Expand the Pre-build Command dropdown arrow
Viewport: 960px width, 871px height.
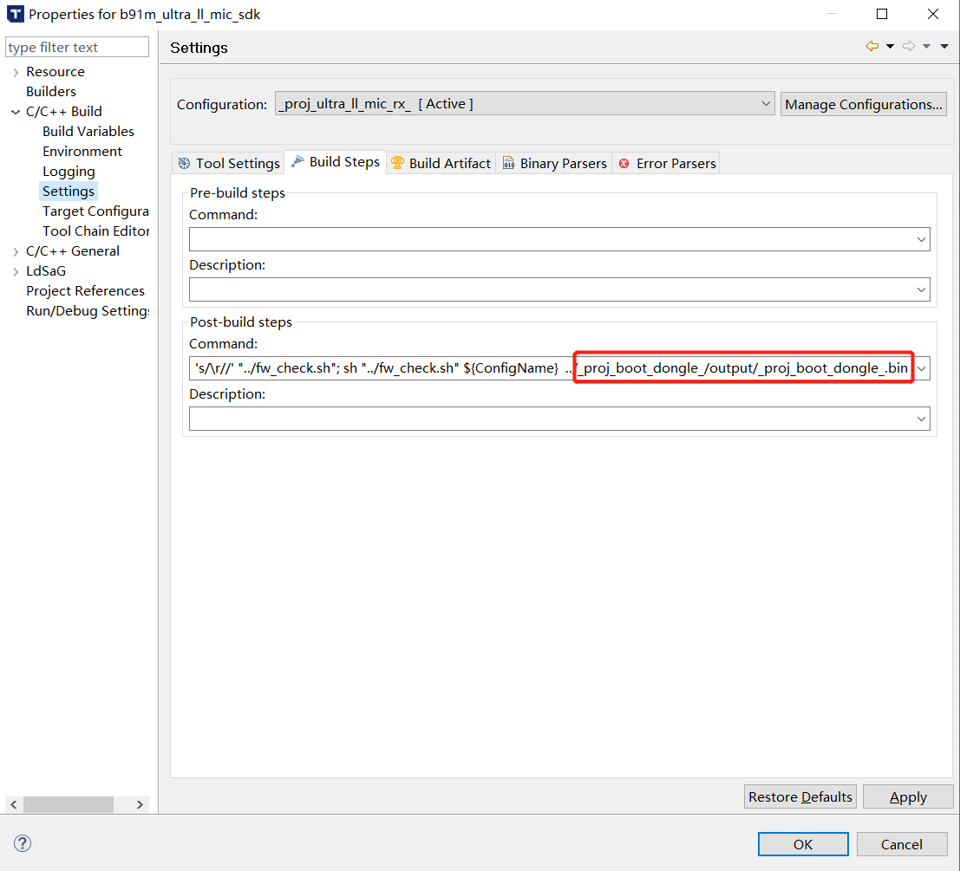point(921,239)
